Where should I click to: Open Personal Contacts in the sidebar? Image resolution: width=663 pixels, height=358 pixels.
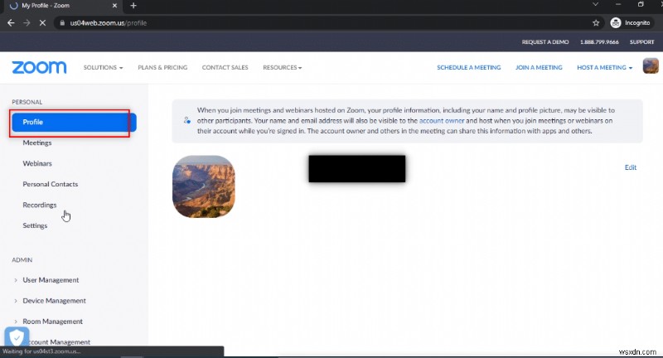point(51,184)
